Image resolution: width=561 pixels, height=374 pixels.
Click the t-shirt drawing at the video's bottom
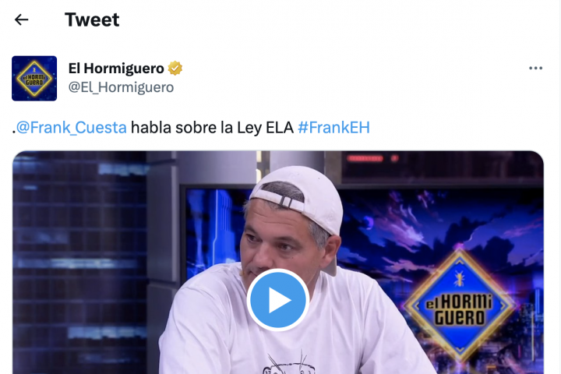289,362
